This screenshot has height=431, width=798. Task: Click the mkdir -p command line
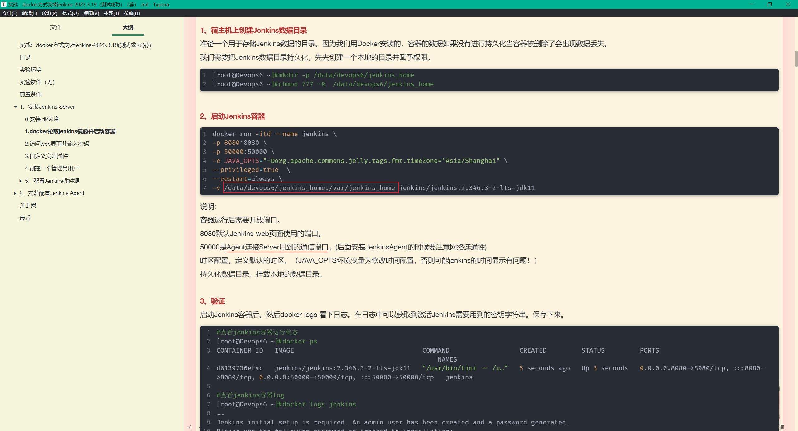313,75
